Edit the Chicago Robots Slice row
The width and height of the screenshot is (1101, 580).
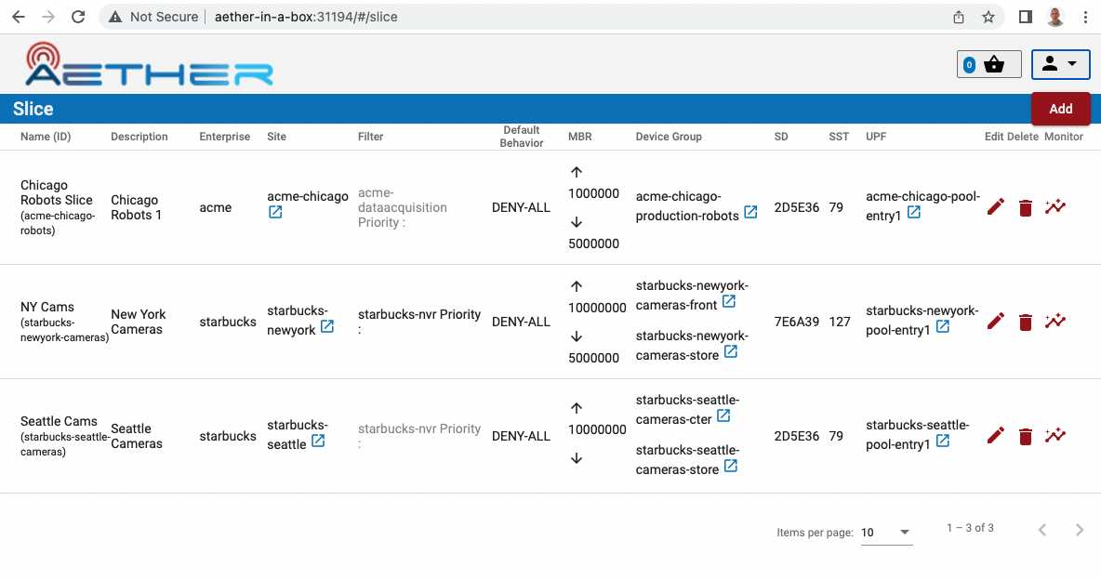click(995, 207)
